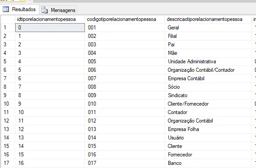Screen dimensions: 256x168
Task: Select row number 10 header
Action: point(8,104)
